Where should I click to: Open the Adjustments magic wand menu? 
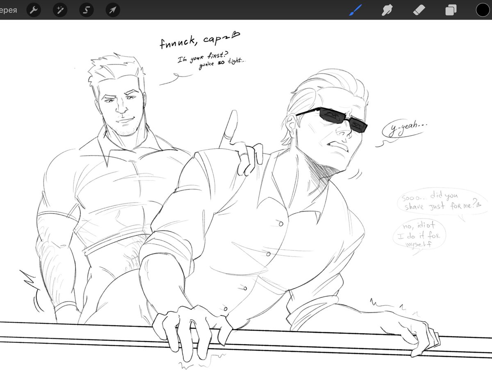60,10
